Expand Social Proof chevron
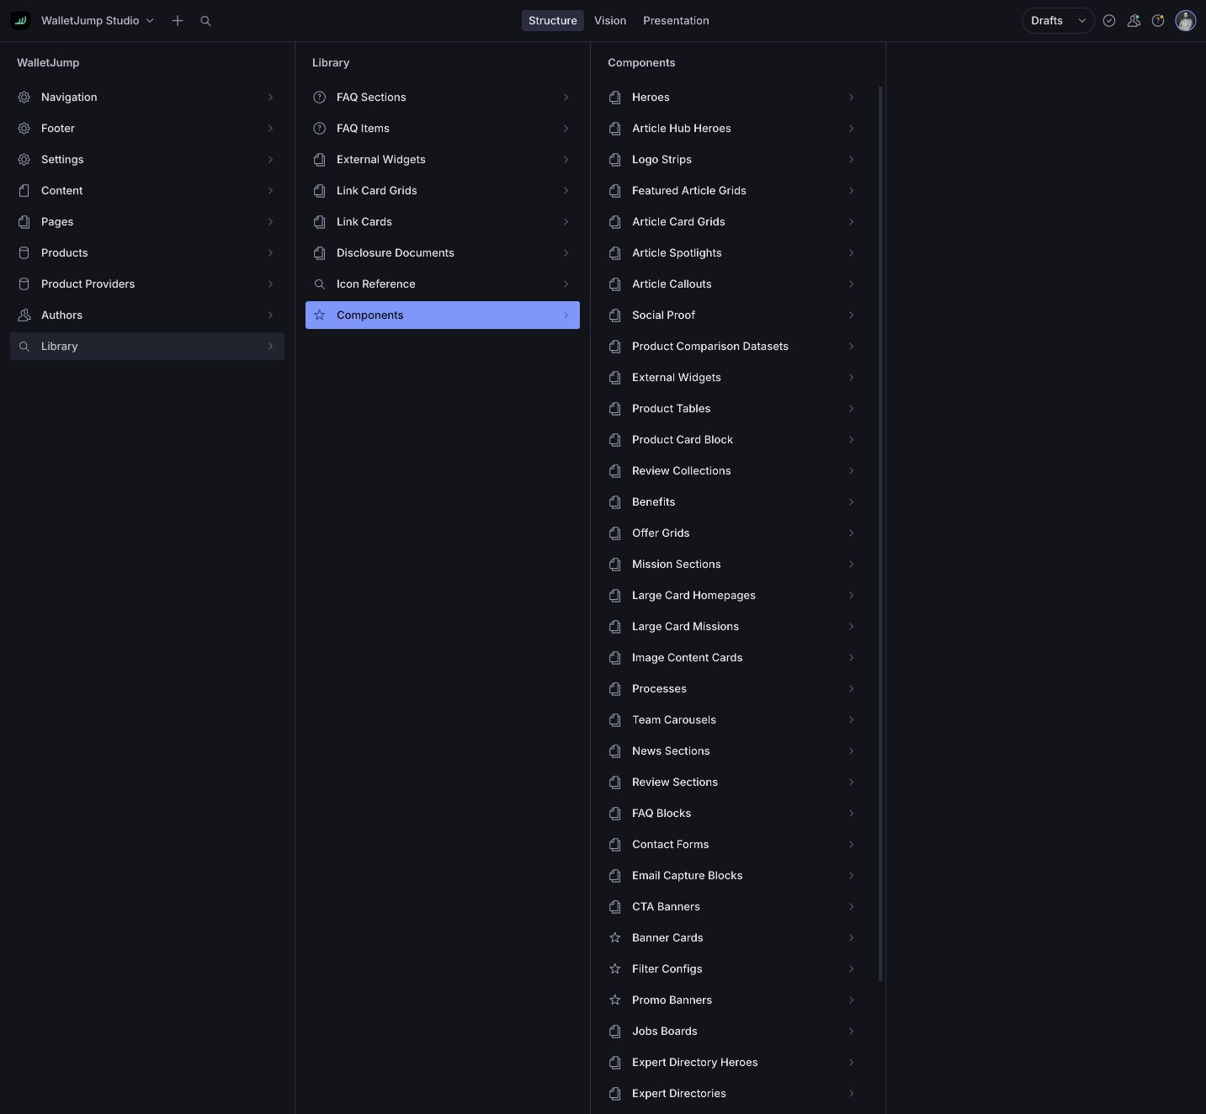The image size is (1206, 1114). (x=851, y=315)
